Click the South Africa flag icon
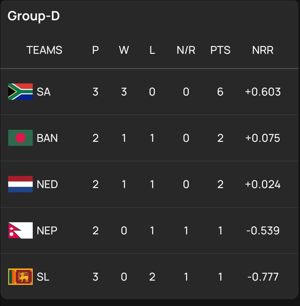This screenshot has width=300, height=306. 20,92
